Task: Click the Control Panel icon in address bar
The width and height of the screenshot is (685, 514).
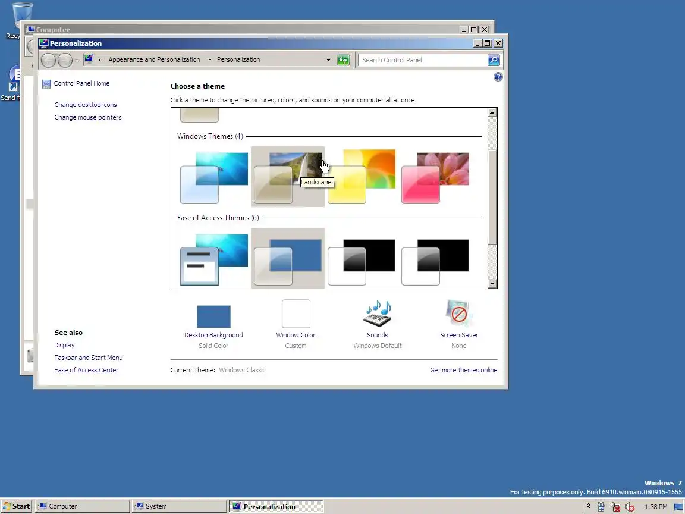Action: [89, 59]
